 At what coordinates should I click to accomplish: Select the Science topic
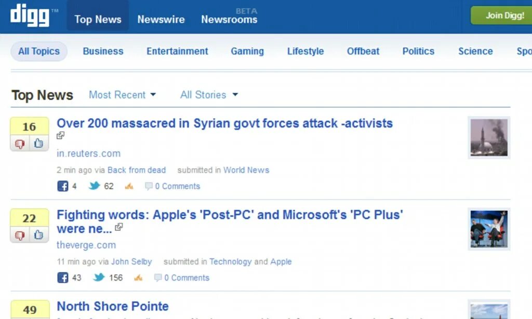475,51
